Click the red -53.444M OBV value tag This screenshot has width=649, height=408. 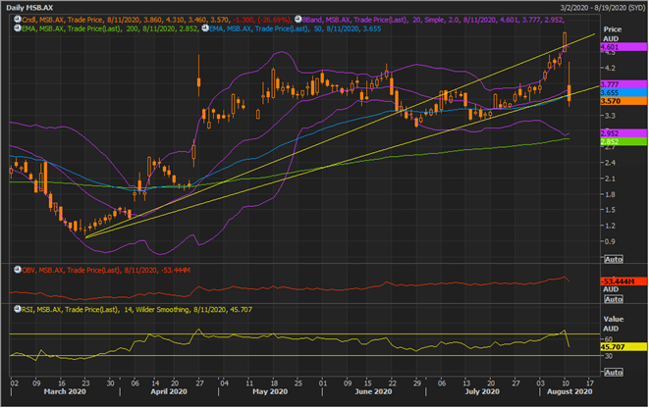623,281
